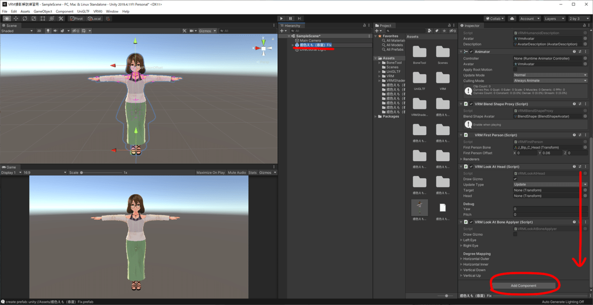Toggle Pivot handle position

[x=77, y=18]
